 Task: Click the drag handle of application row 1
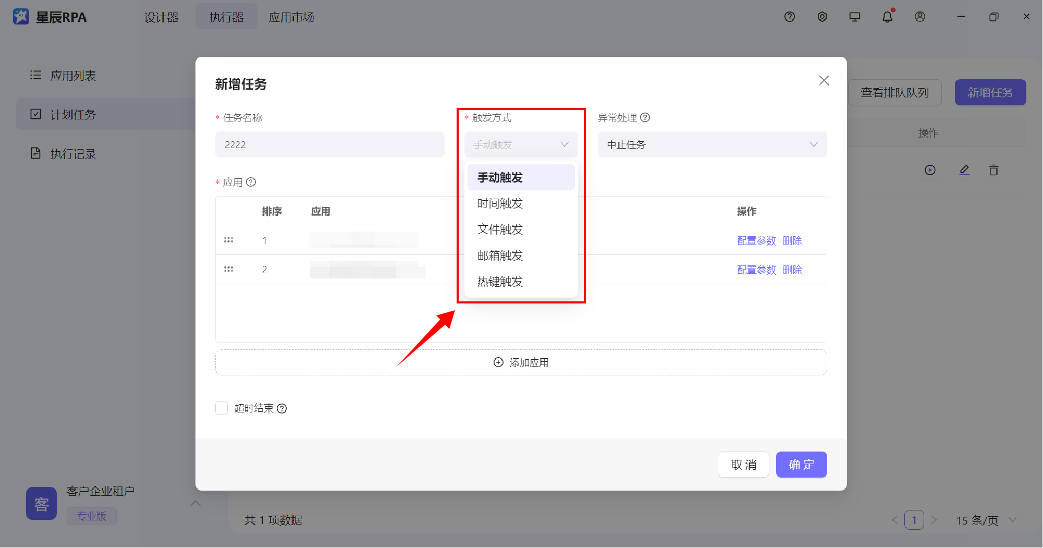pos(229,240)
